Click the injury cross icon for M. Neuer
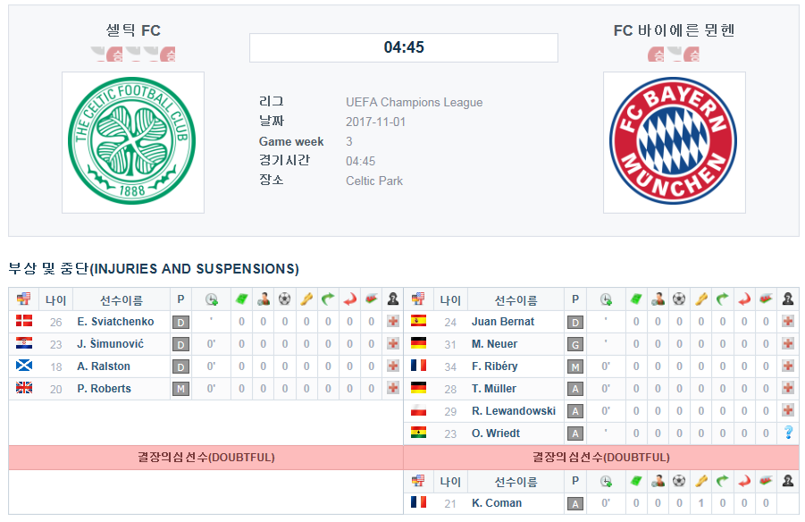 pos(787,344)
